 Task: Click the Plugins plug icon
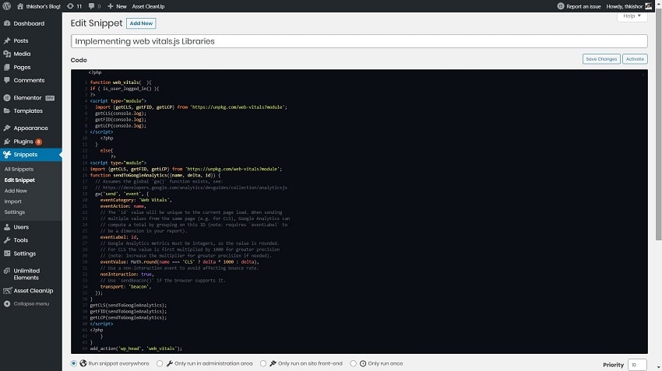[x=7, y=142]
